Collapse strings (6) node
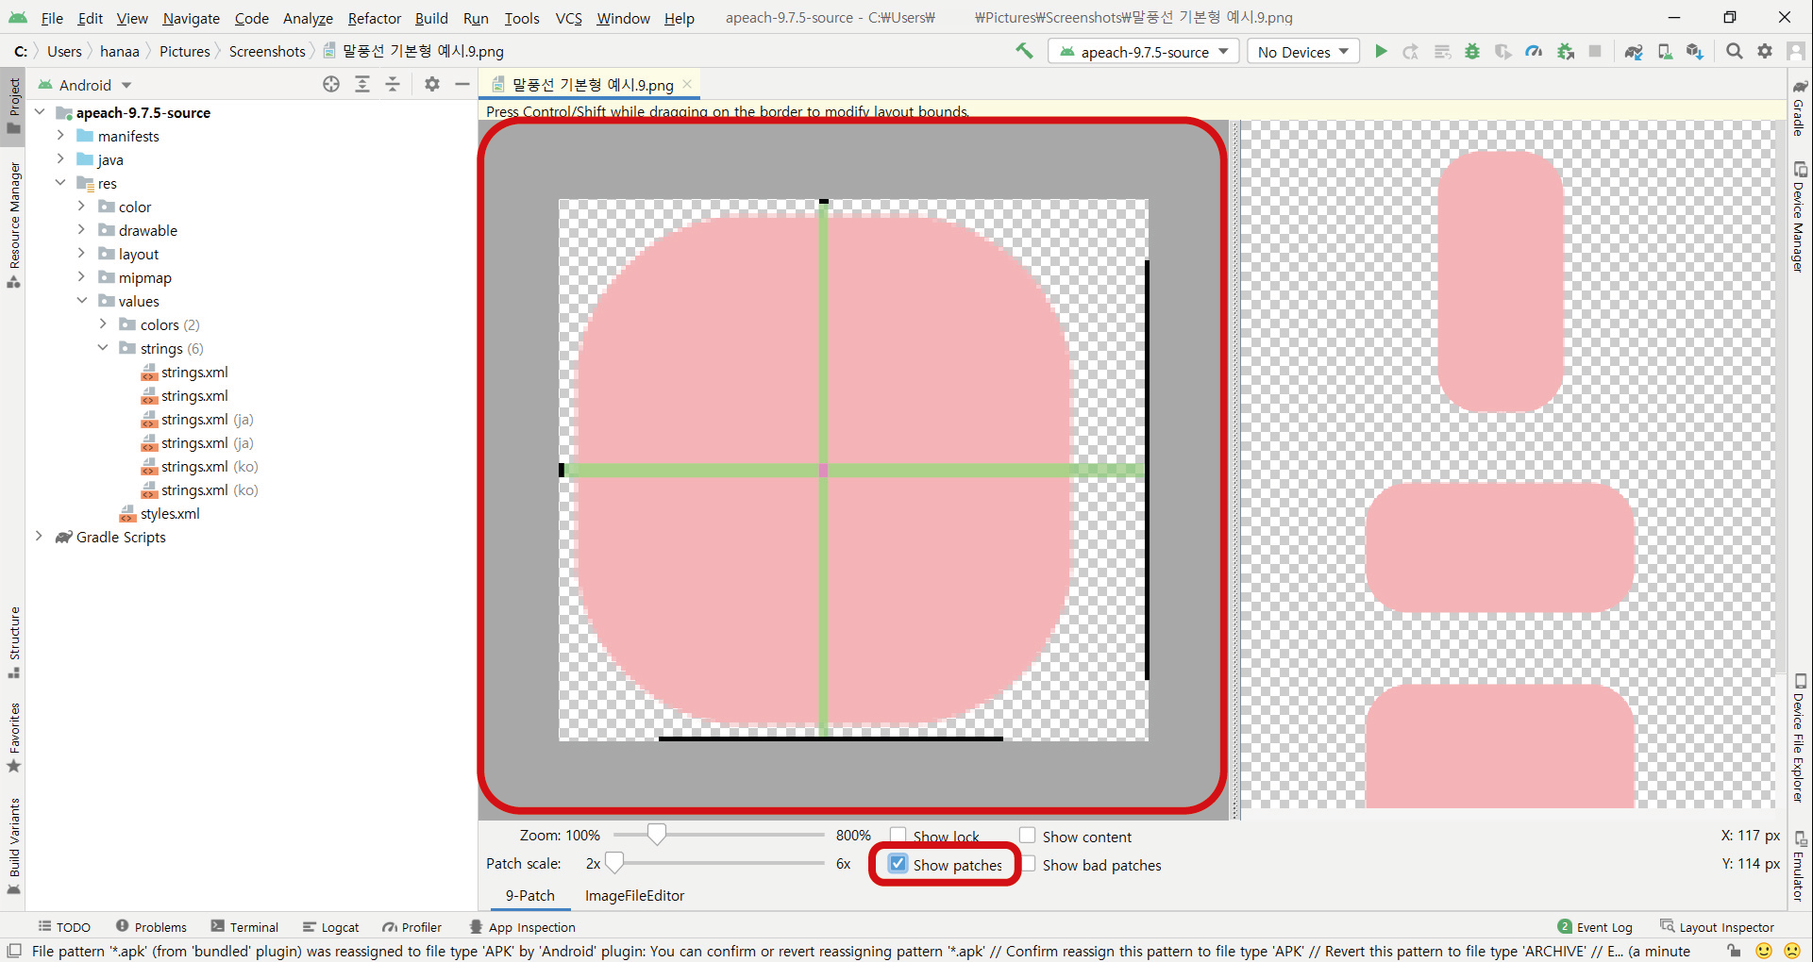The width and height of the screenshot is (1813, 962). click(103, 348)
